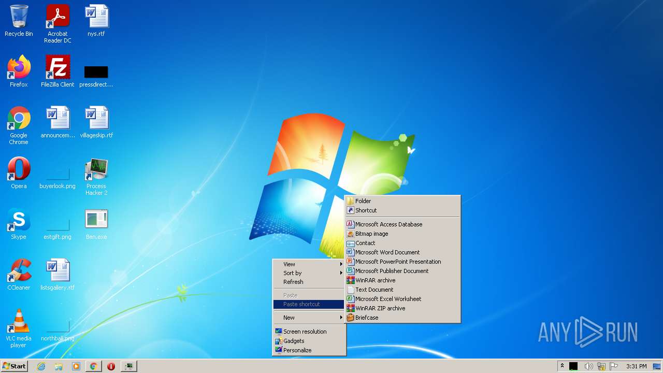Image resolution: width=663 pixels, height=373 pixels.
Task: Show hidden tray icons arrow
Action: (x=562, y=366)
